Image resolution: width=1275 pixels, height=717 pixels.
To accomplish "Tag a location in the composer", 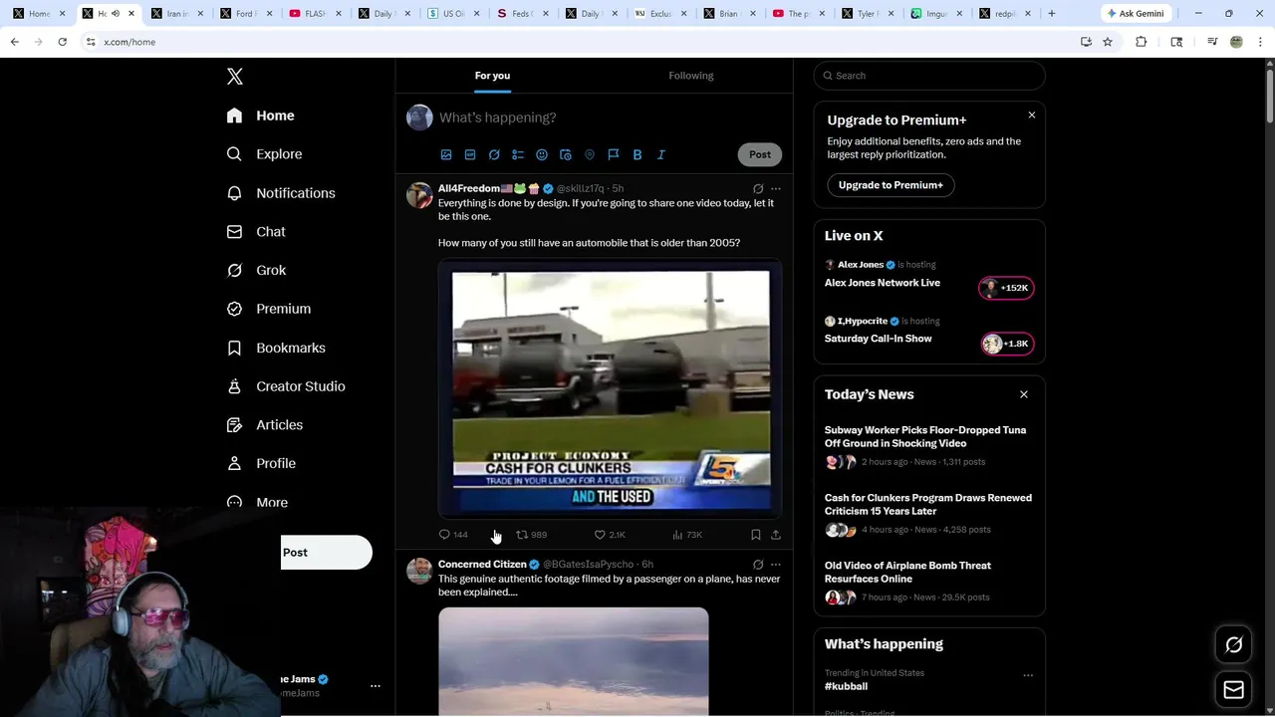I will coord(590,154).
